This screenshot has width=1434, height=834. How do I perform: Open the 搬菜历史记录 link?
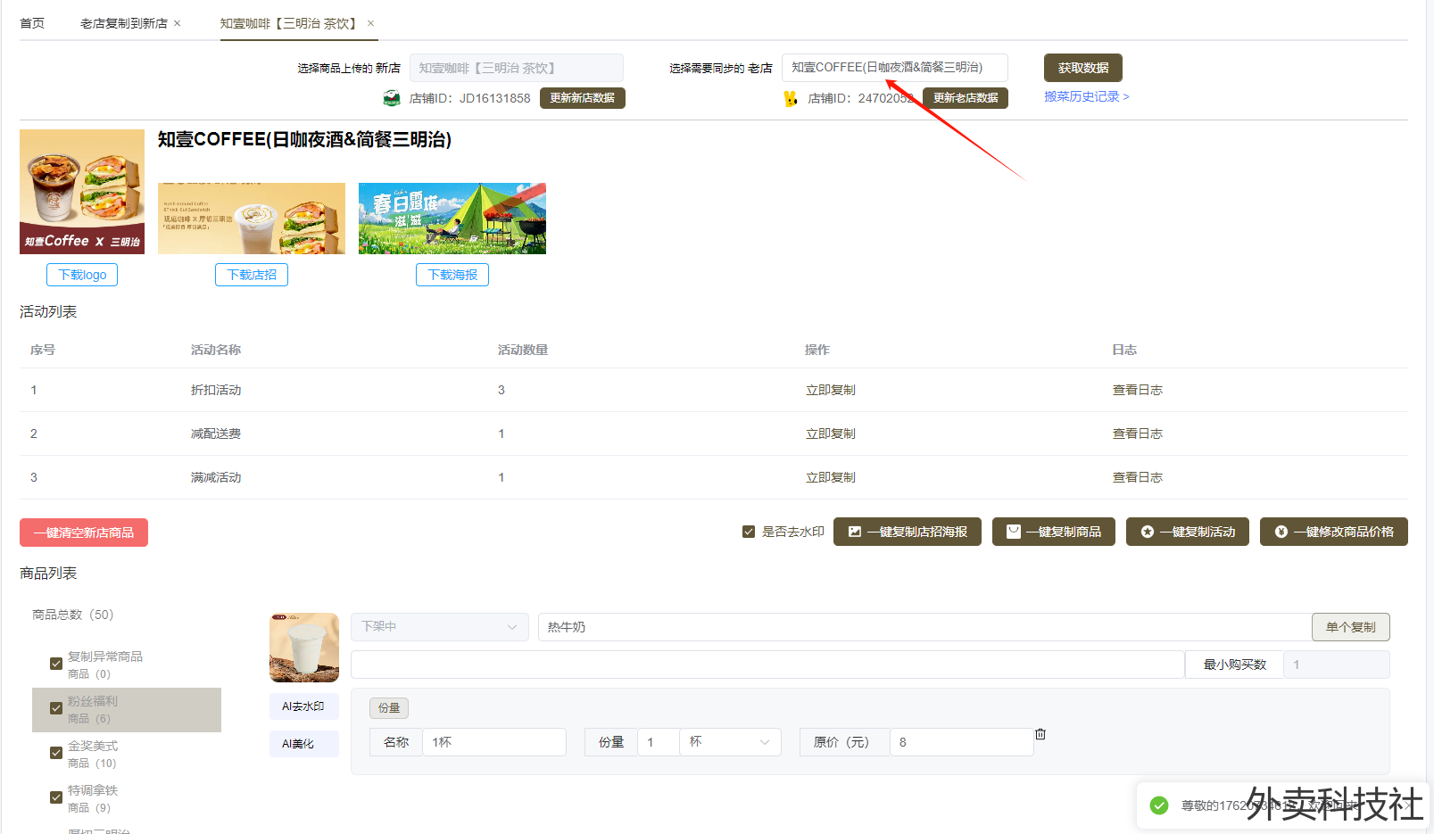1087,96
